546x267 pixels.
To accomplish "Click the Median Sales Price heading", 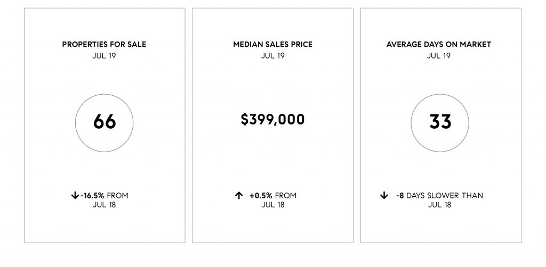I will pos(272,45).
